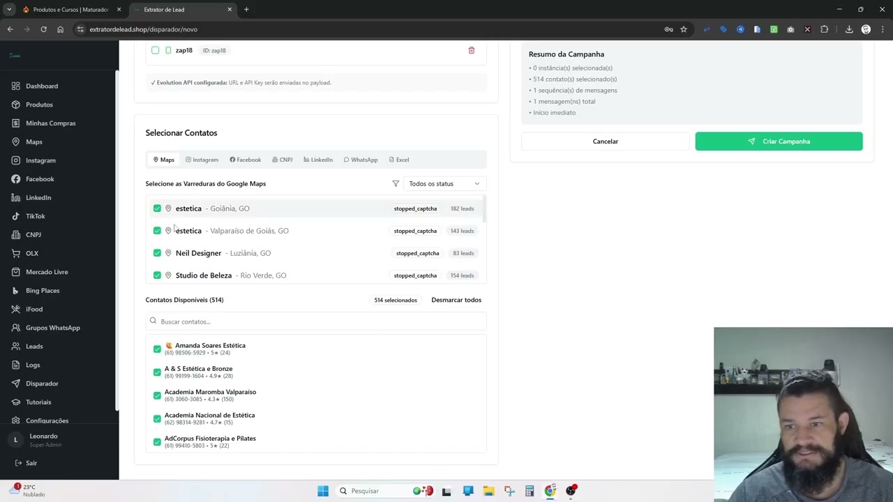Open Produtos in the sidebar

39,105
